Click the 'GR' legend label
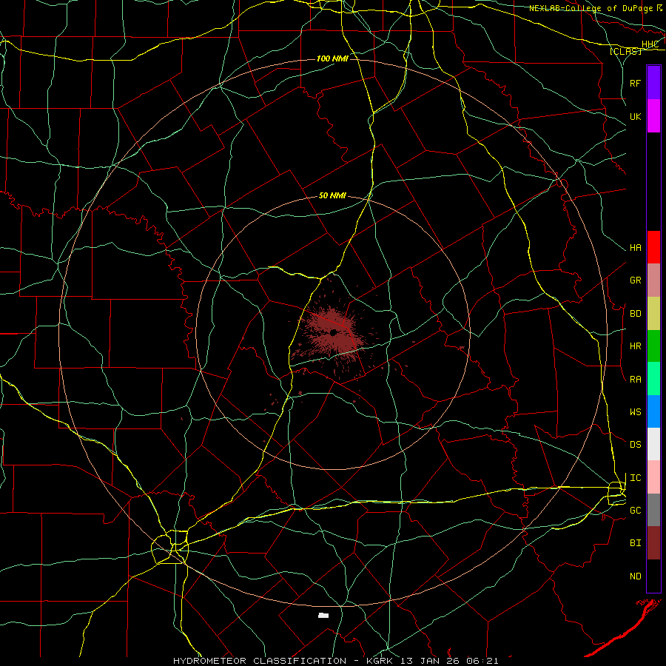Viewport: 666px width, 666px height. tap(635, 280)
